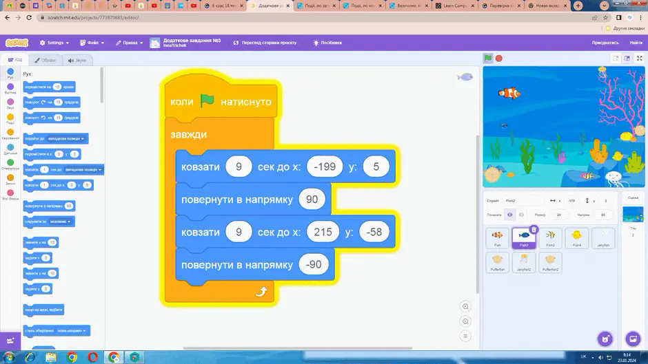Screen dimensions: 648x364
Task: Switch to the Образи tab
Action: [45, 61]
